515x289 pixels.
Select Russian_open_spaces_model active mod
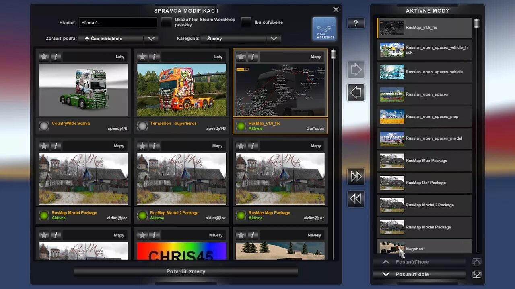424,138
